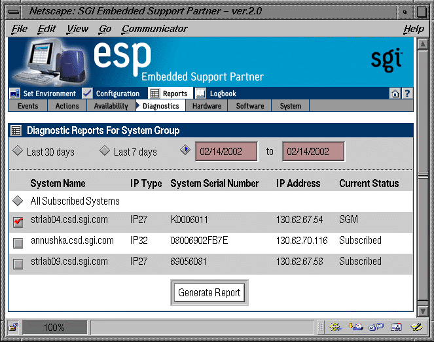Screen dimensions: 434x342
Task: Select the Diagnostics tab
Action: click(x=160, y=106)
